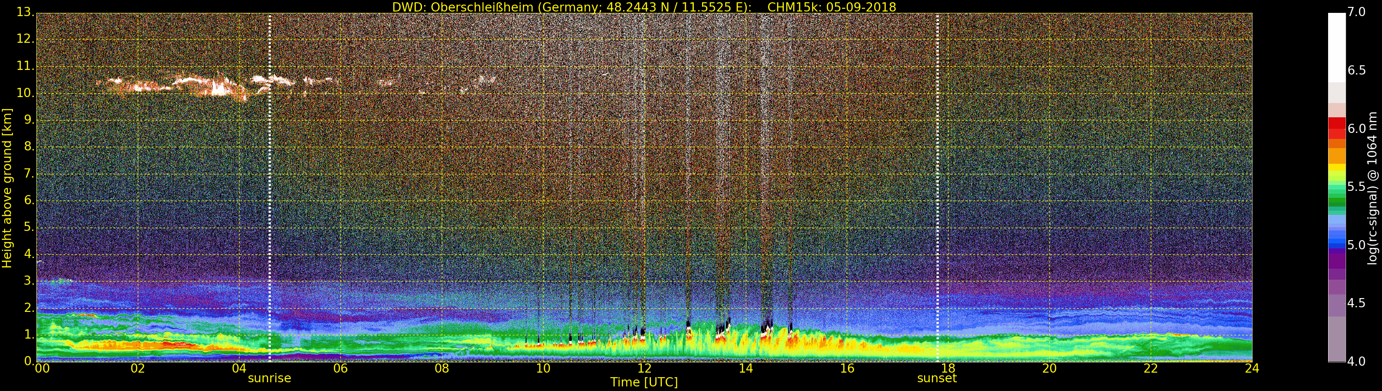Click time axis tick label '20'
1382x391 pixels.
[1049, 368]
